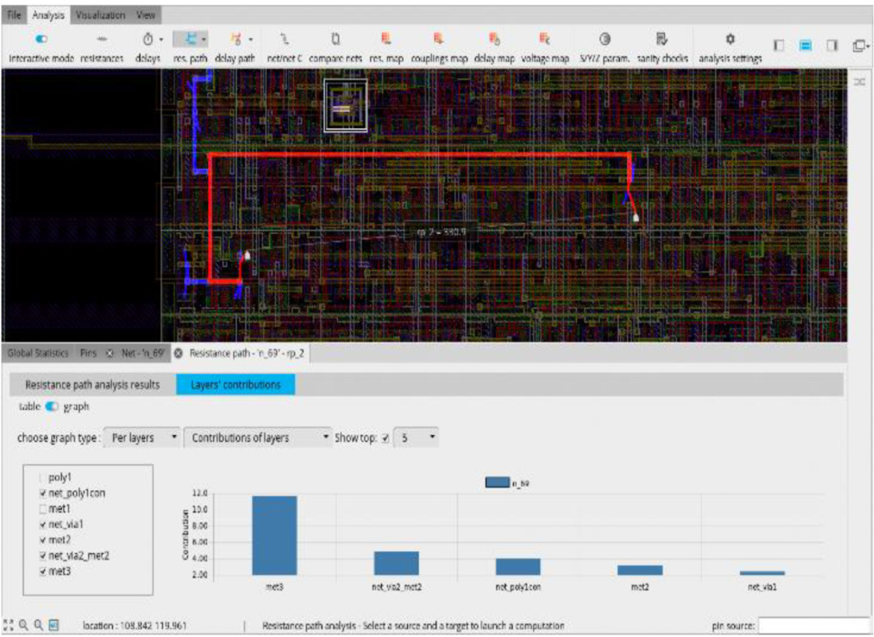Select the Layers' contributions tab
The image size is (874, 637).
click(235, 384)
